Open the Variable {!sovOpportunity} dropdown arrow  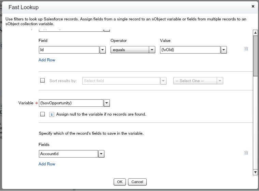coord(106,103)
